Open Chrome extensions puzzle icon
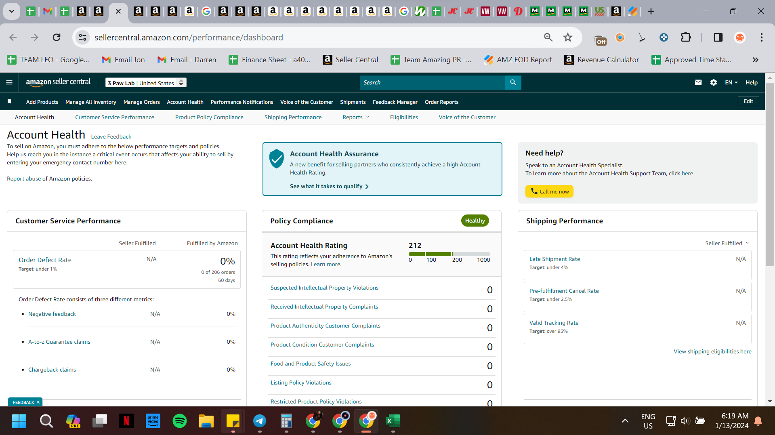Screen dimensions: 775x435 pyautogui.click(x=686, y=38)
